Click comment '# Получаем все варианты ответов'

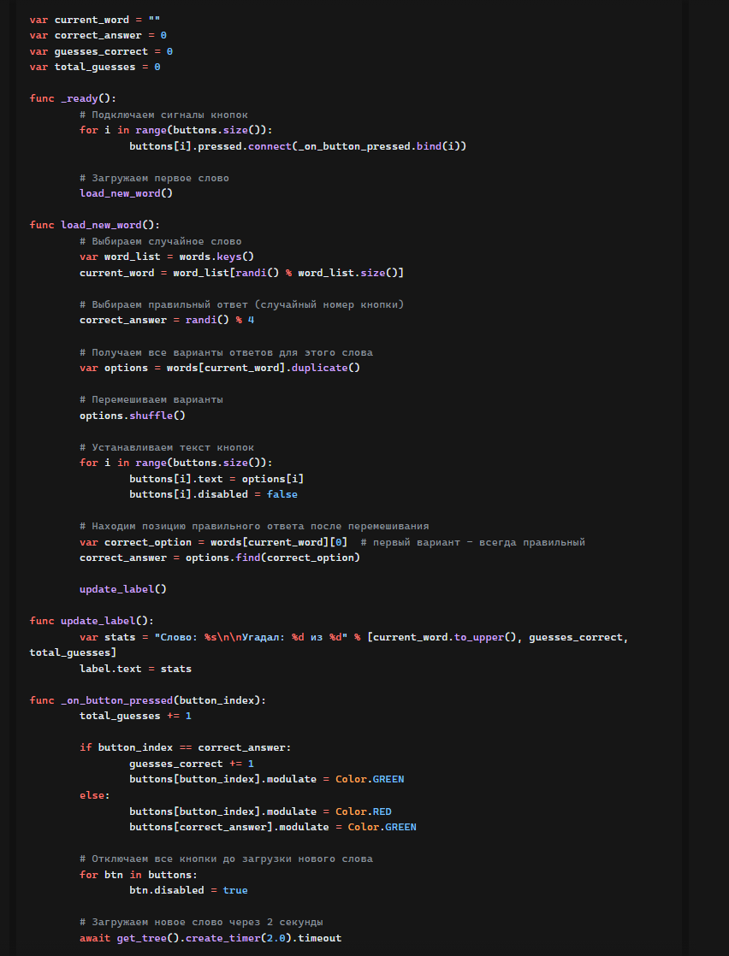pos(227,352)
